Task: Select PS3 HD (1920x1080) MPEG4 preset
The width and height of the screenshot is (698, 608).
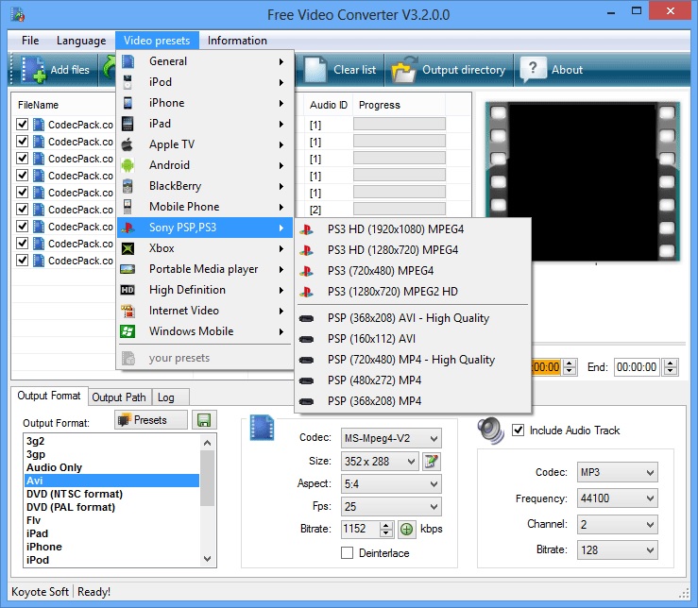Action: 395,229
